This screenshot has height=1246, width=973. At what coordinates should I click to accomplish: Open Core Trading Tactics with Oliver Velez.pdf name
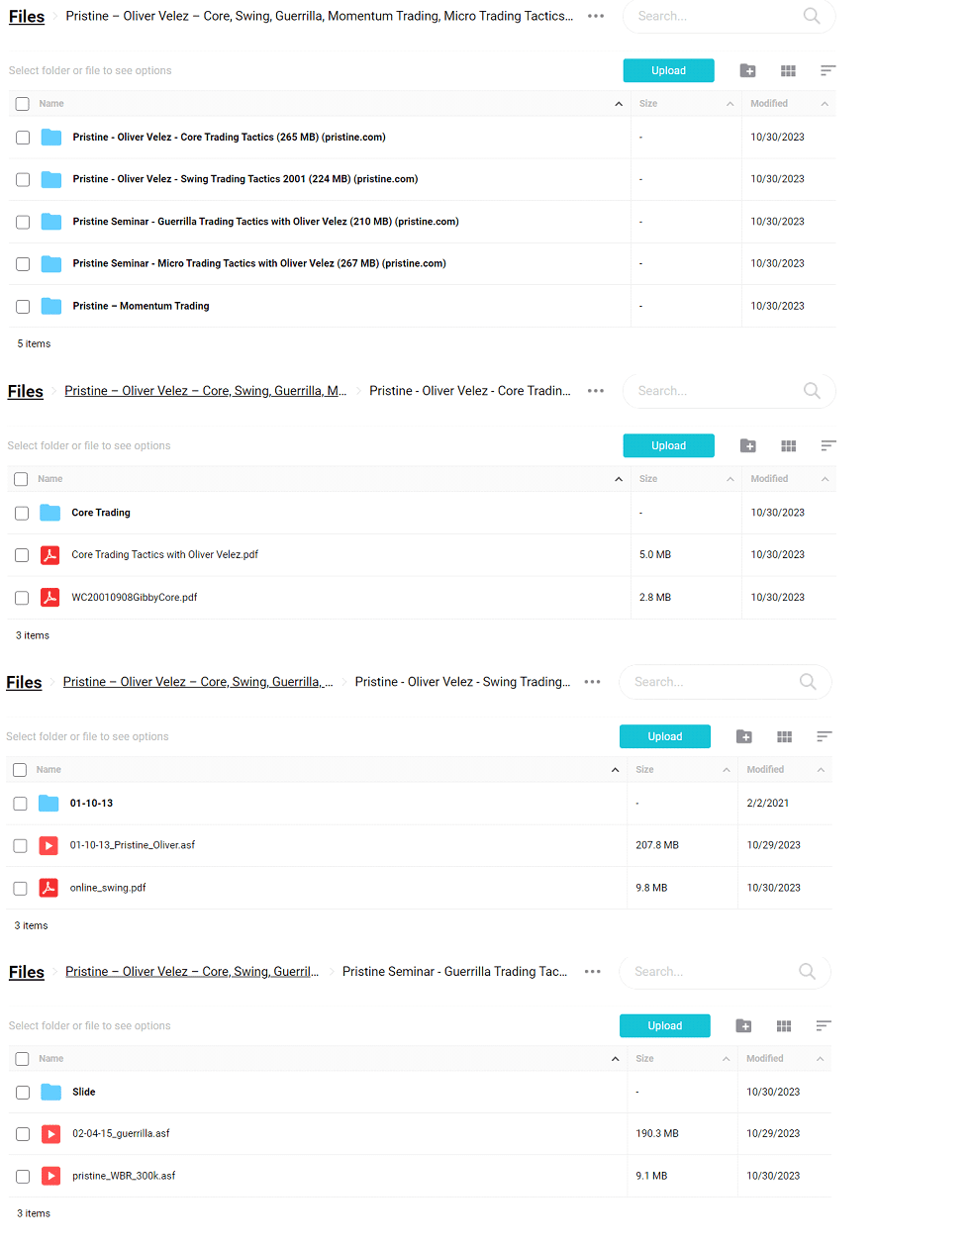[x=164, y=555]
